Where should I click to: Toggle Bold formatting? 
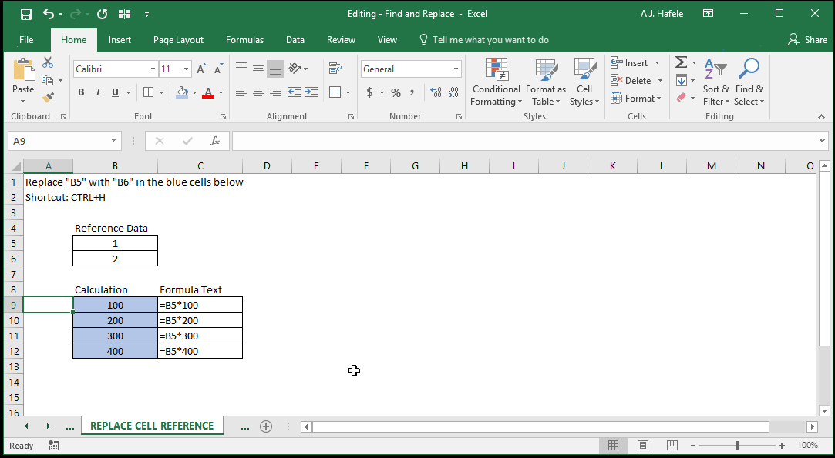click(81, 92)
